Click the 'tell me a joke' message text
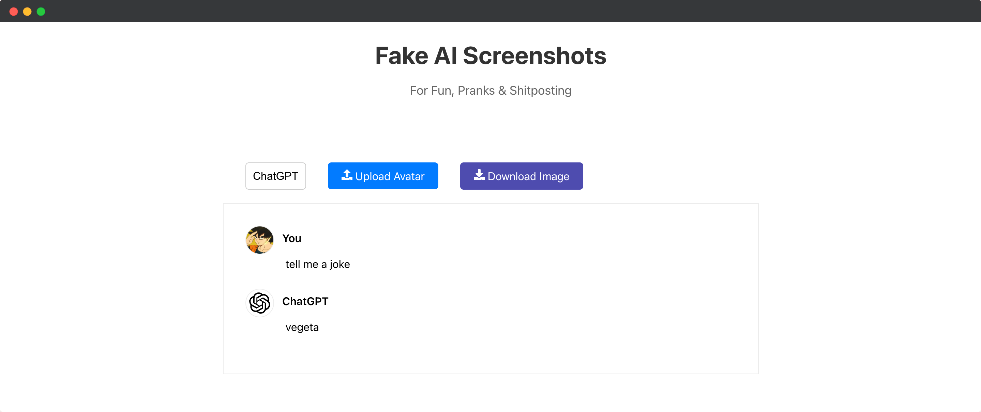This screenshot has height=412, width=981. (x=318, y=264)
